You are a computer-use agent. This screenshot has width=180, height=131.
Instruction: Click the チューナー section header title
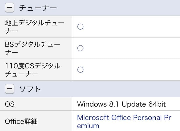point(38,8)
